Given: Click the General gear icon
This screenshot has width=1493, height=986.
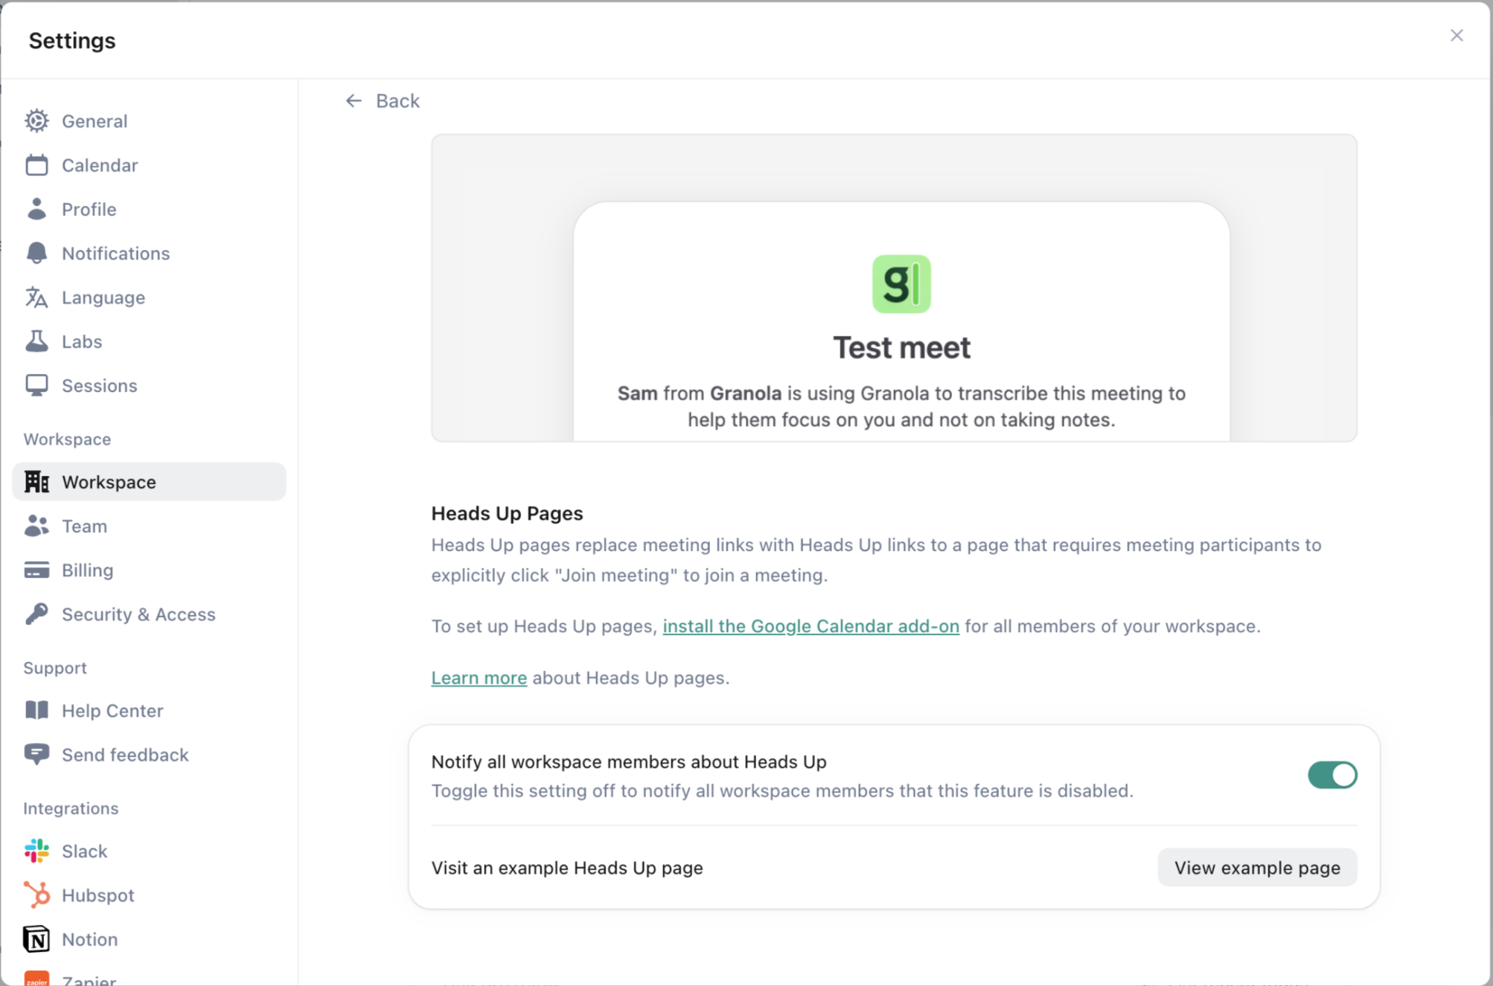Looking at the screenshot, I should (x=36, y=121).
